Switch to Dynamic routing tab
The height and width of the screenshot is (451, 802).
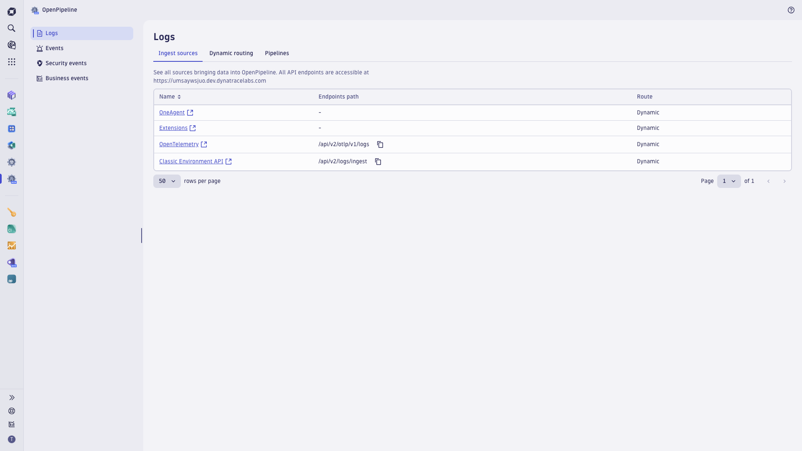(231, 53)
